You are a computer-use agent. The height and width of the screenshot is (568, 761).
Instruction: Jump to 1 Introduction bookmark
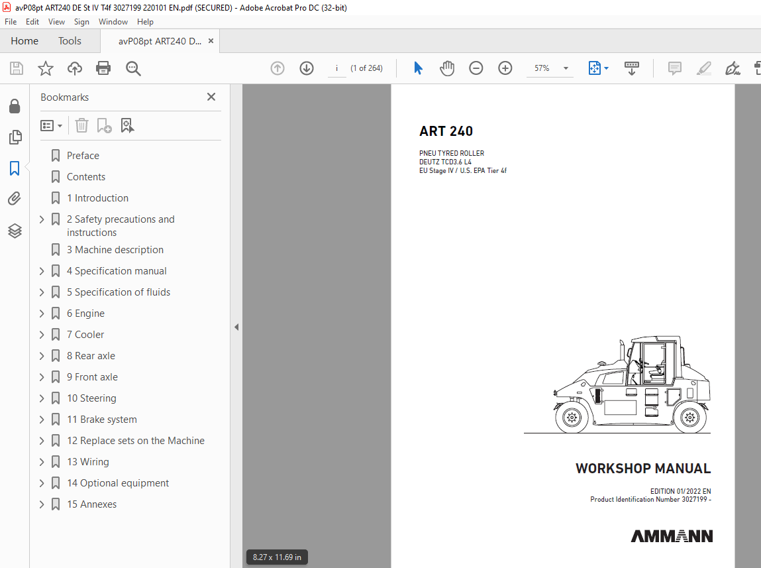click(97, 198)
